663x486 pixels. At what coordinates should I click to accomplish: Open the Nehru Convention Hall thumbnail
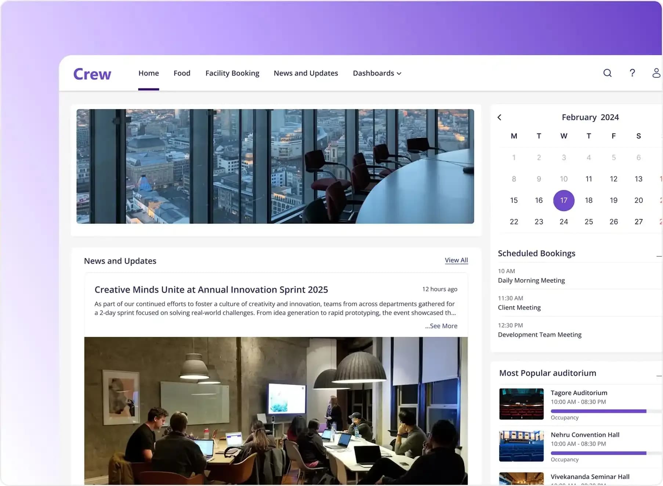pos(521,446)
